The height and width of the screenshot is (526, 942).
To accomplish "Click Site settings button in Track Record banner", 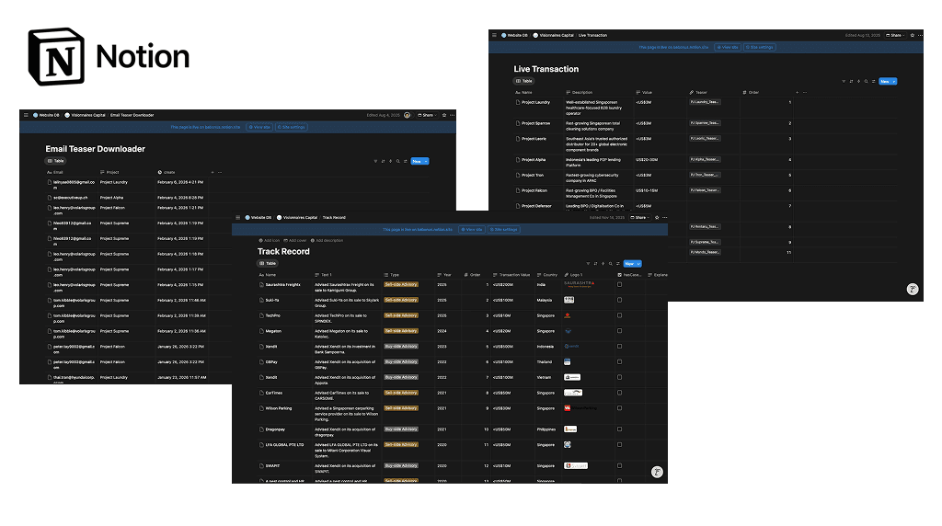I will (x=504, y=229).
